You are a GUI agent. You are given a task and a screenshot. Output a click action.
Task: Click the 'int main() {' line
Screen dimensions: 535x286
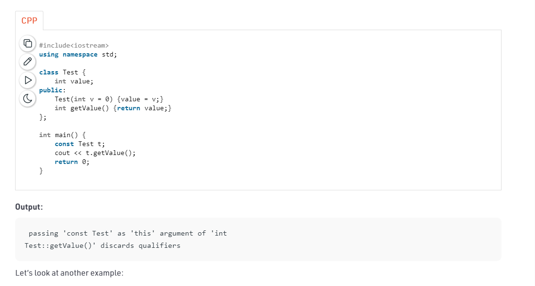[62, 135]
